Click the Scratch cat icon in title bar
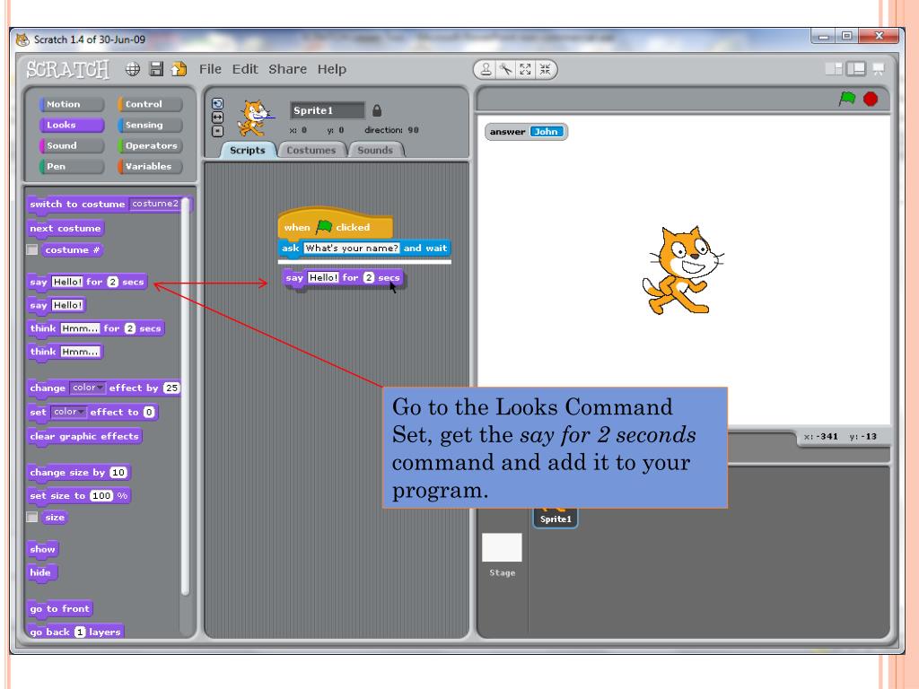This screenshot has height=689, width=919. click(22, 39)
